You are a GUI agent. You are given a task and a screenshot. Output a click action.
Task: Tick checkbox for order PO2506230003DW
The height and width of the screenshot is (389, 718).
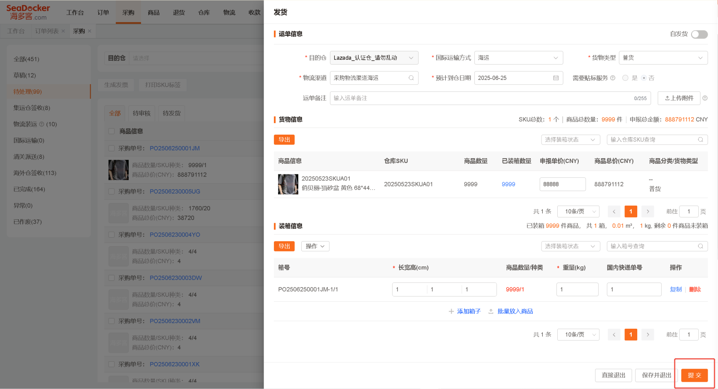click(112, 278)
